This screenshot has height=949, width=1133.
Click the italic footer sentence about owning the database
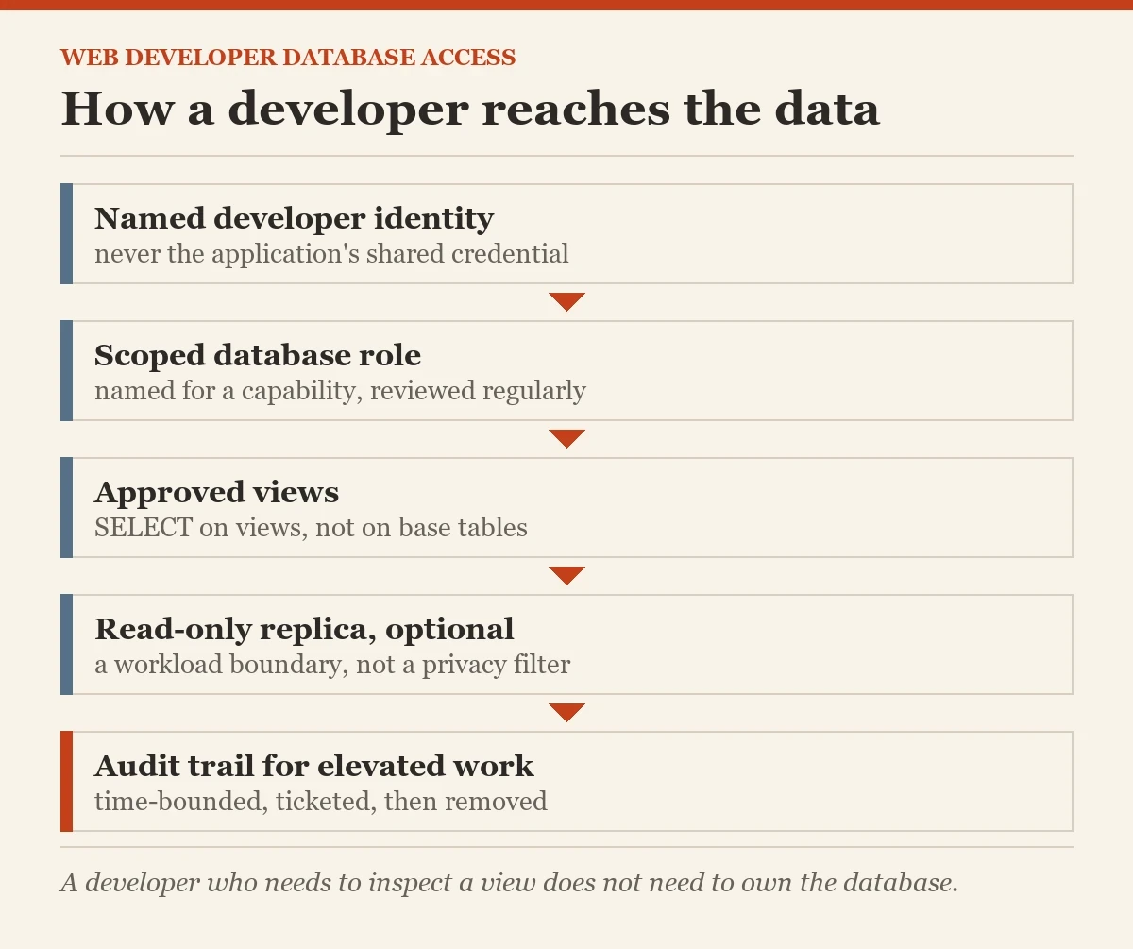pyautogui.click(x=510, y=883)
